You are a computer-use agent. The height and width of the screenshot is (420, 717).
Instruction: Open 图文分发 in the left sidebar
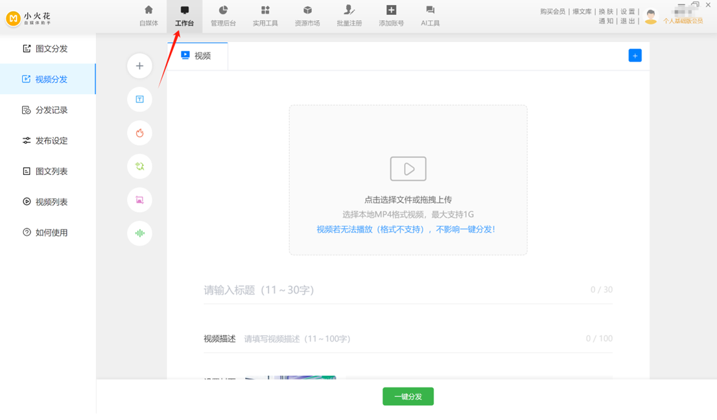[x=45, y=48]
